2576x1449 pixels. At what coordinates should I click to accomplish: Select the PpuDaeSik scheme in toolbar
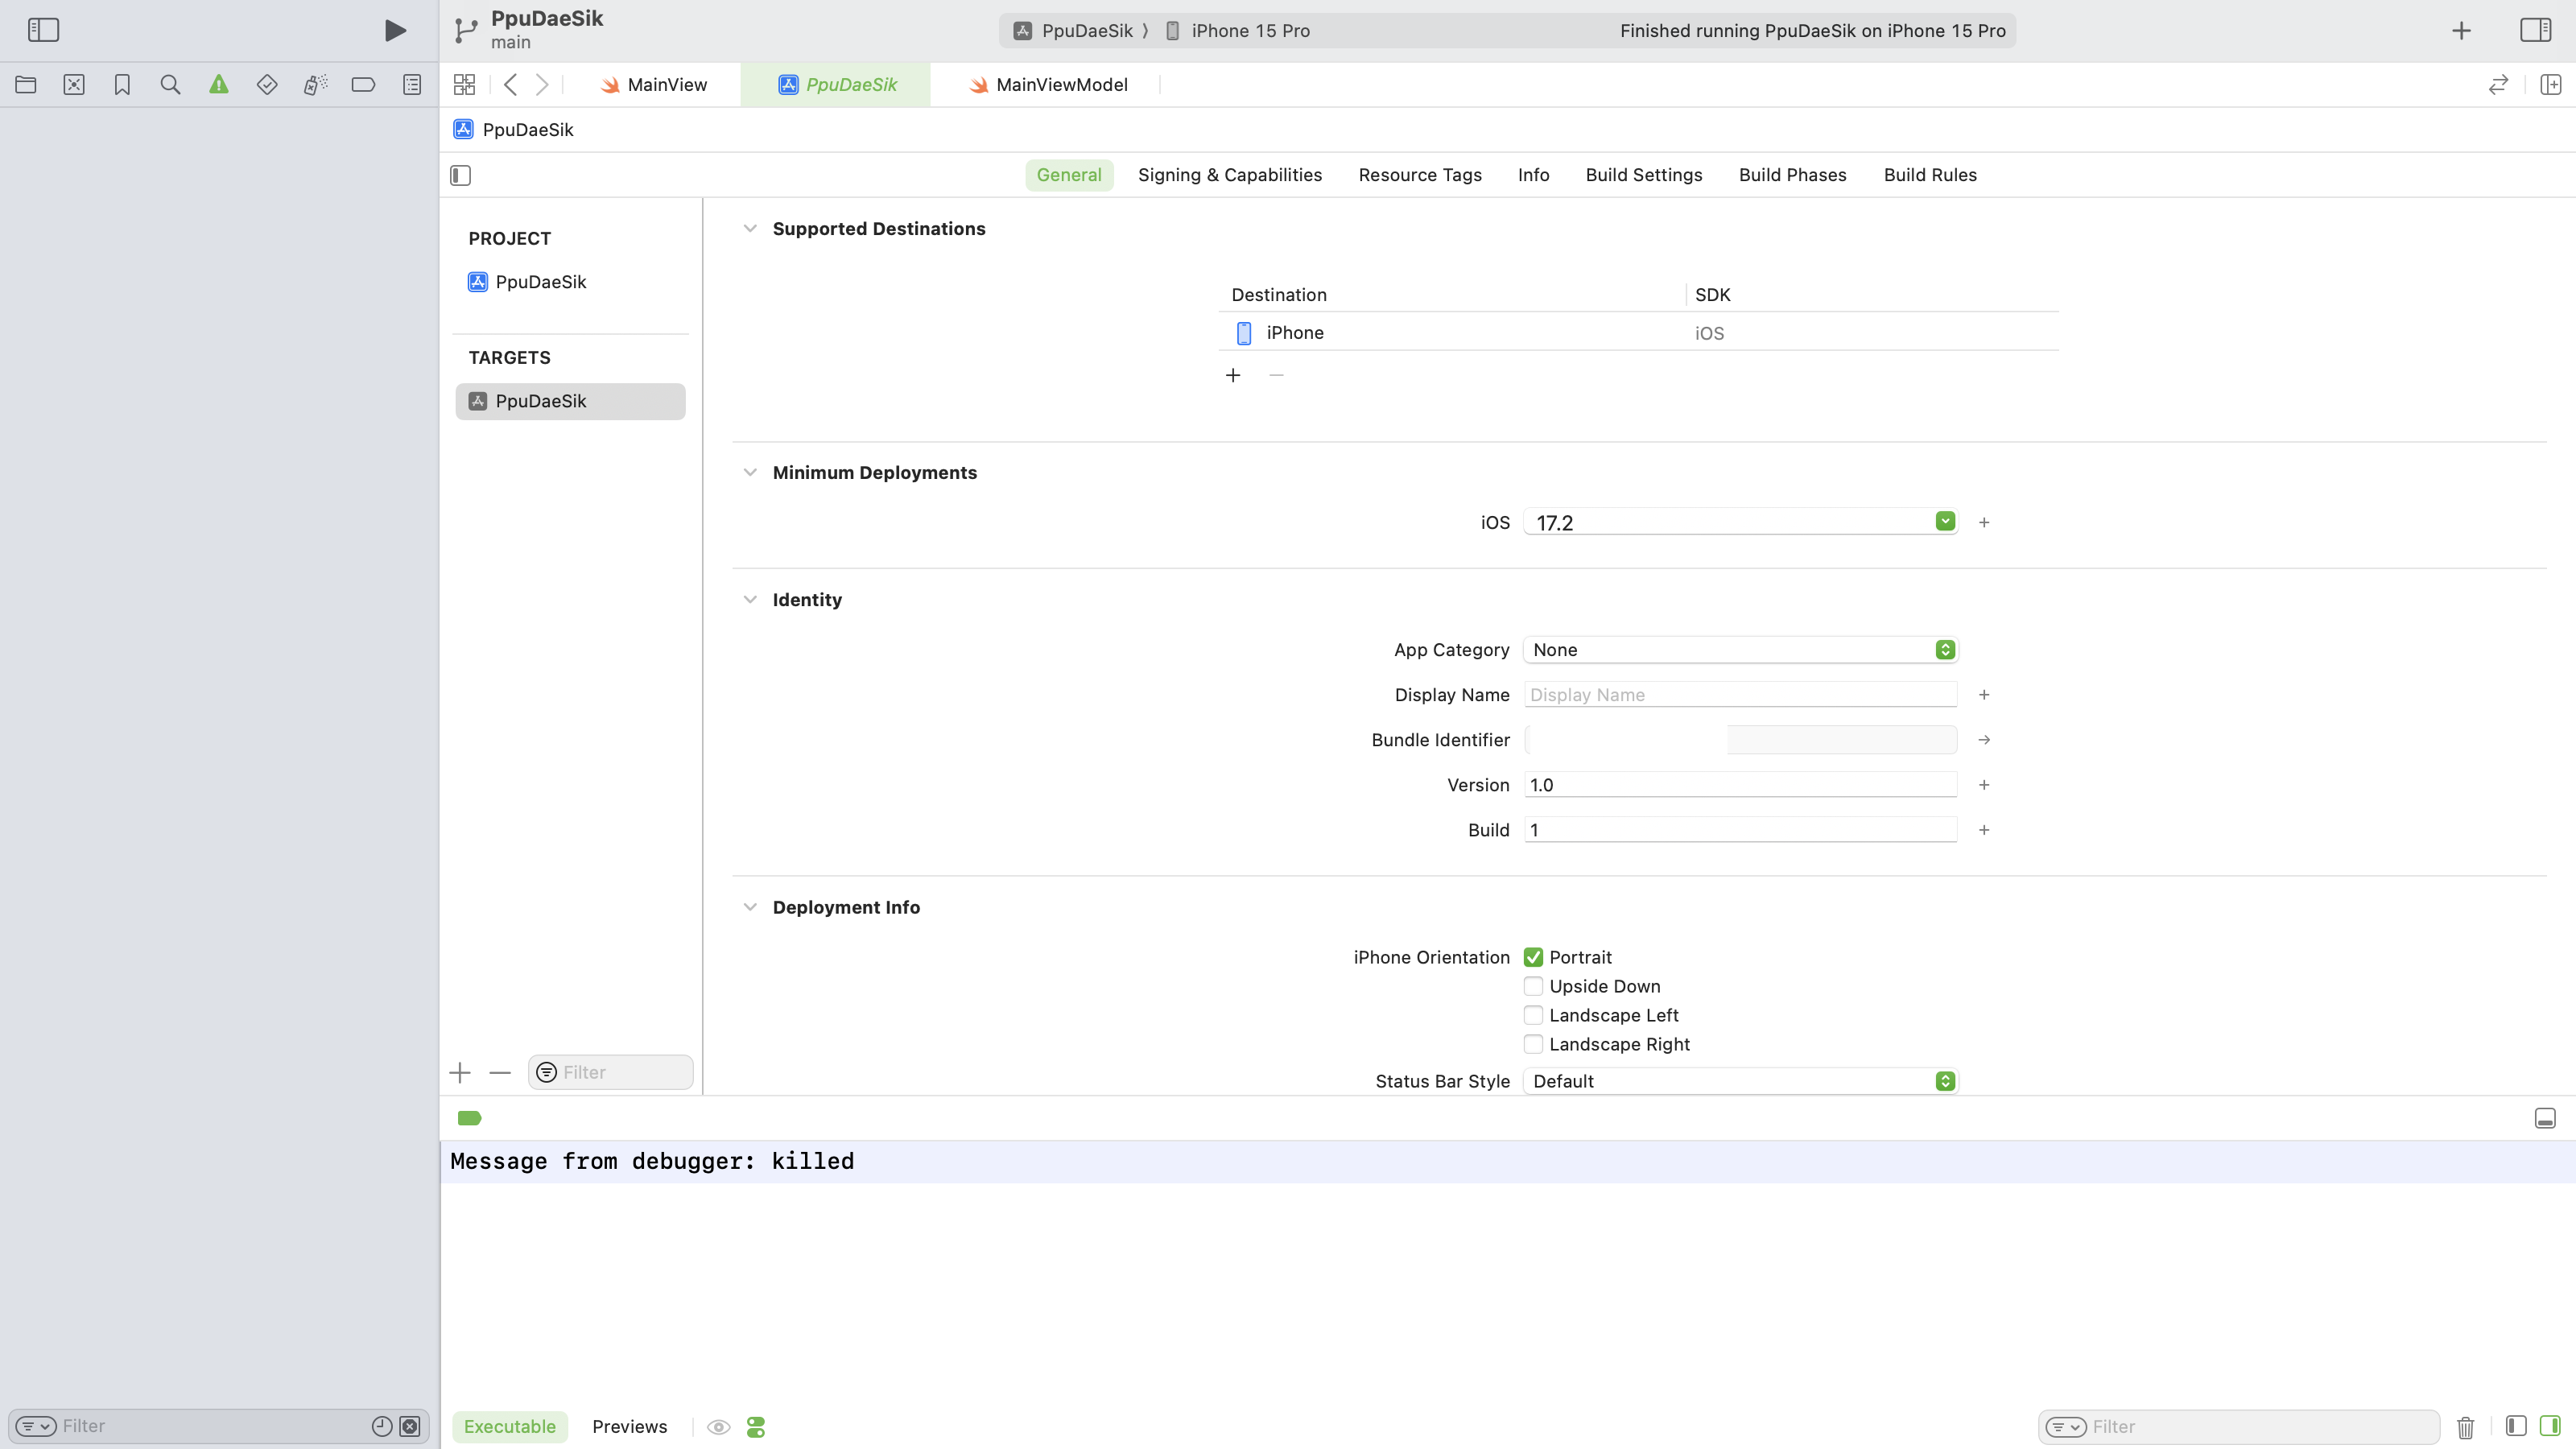[1074, 31]
